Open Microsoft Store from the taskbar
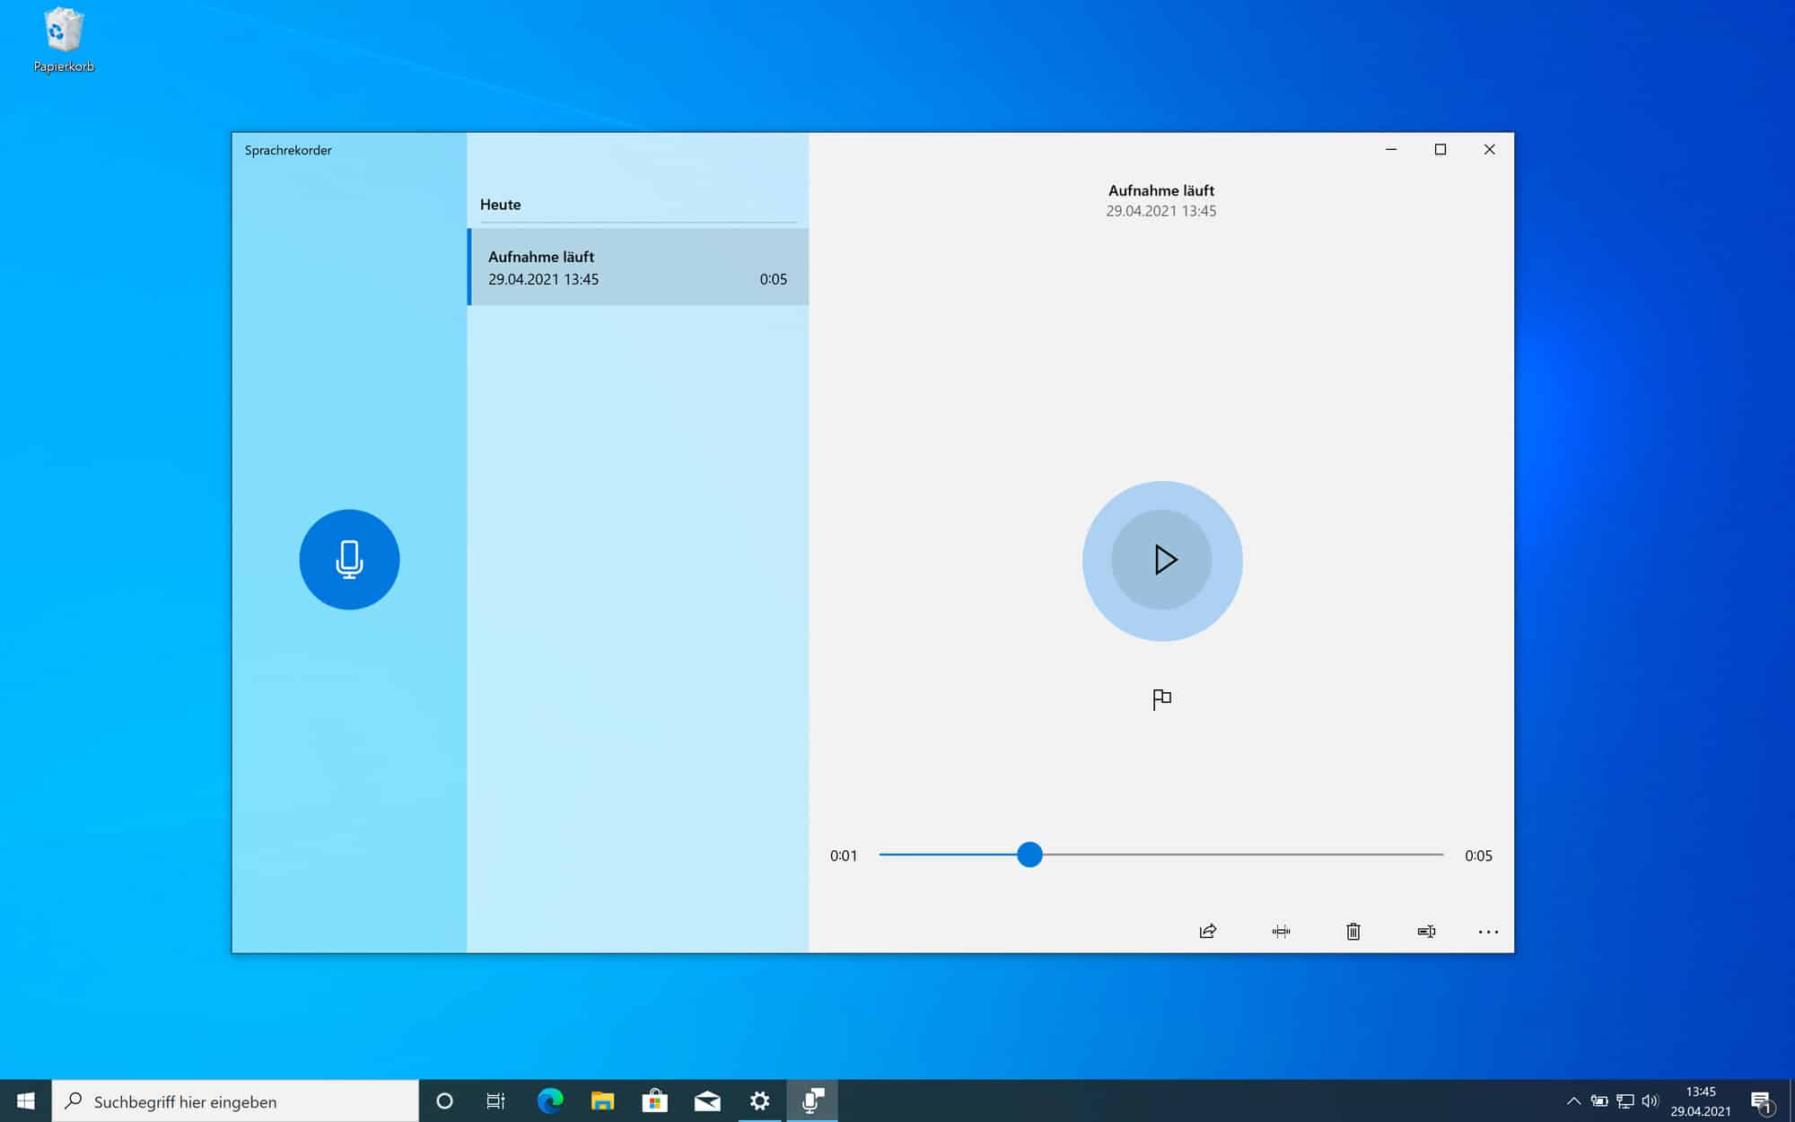The width and height of the screenshot is (1795, 1122). coord(655,1100)
